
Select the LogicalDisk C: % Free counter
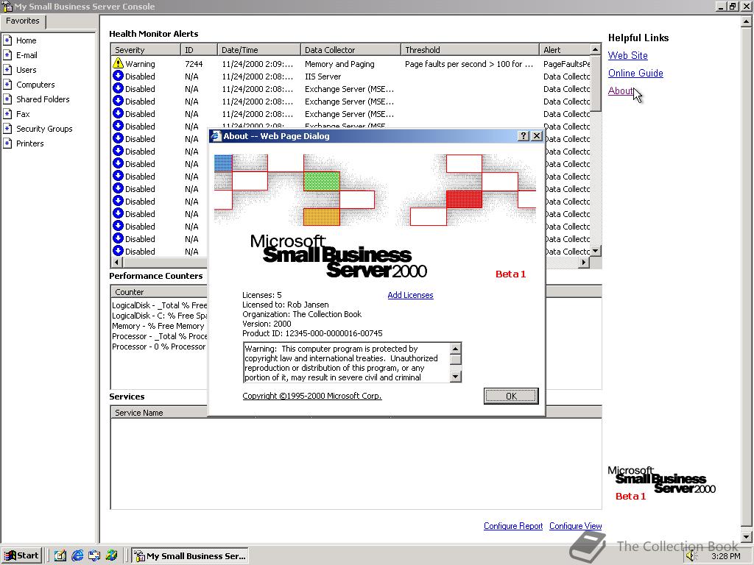pos(159,316)
